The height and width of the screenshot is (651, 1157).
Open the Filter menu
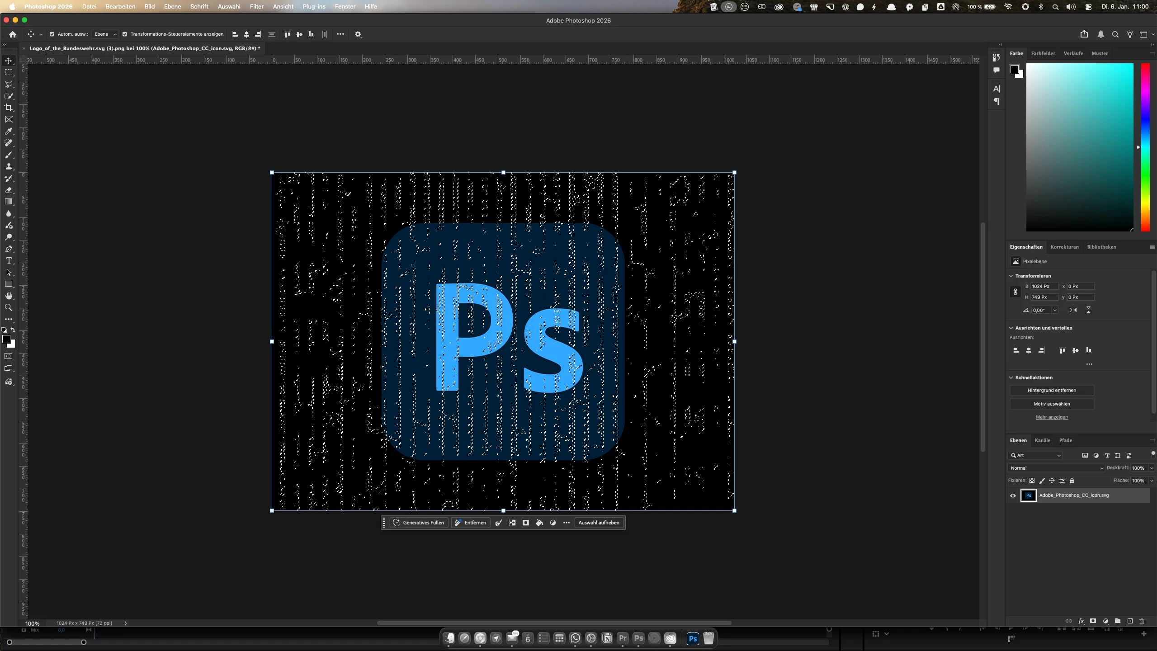pos(256,6)
